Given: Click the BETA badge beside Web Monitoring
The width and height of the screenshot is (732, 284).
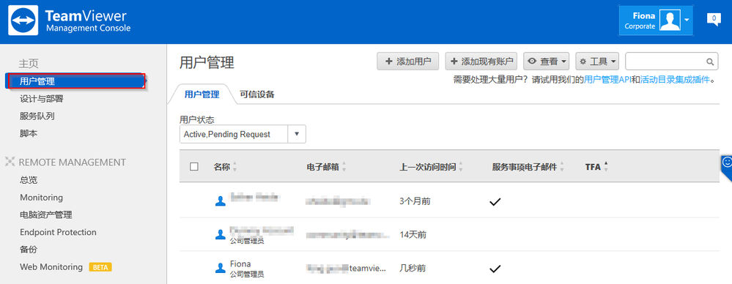Looking at the screenshot, I should click(x=100, y=268).
